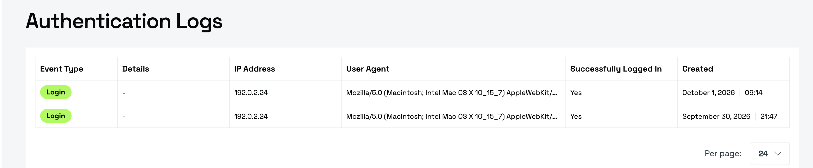Click the Details dash in the October 1 row

pos(124,93)
